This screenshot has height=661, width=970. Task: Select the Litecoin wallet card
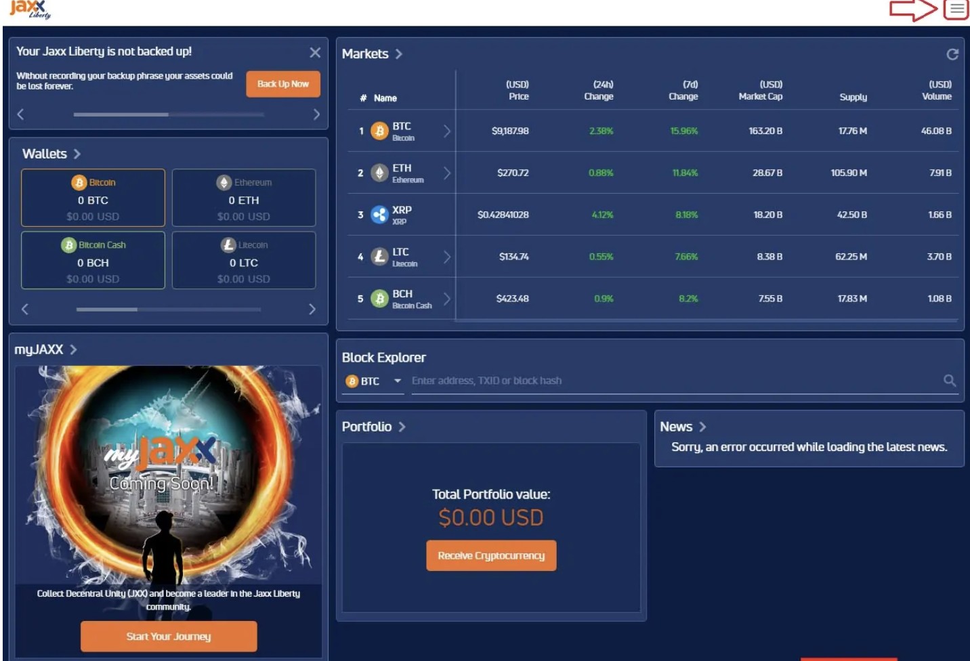pos(244,261)
